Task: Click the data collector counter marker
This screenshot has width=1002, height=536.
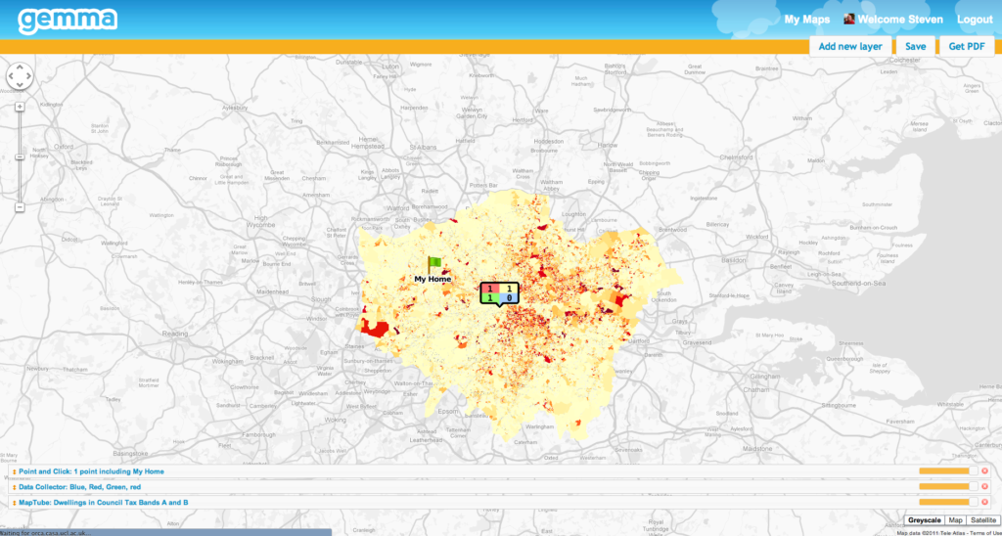Action: [x=500, y=293]
